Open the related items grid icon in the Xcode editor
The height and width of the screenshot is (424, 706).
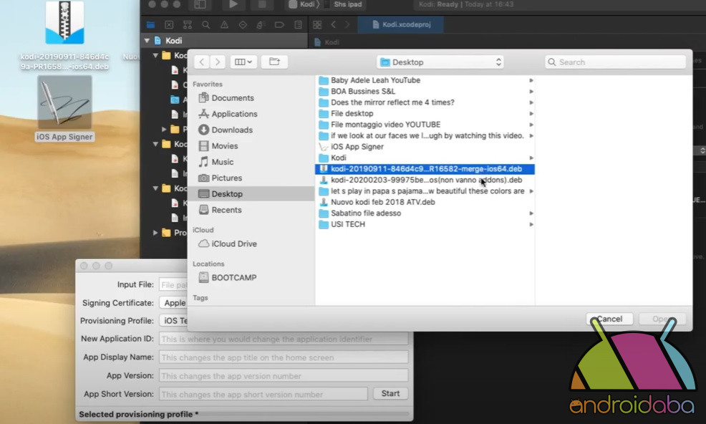(x=317, y=25)
